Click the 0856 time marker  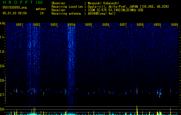point(106,25)
